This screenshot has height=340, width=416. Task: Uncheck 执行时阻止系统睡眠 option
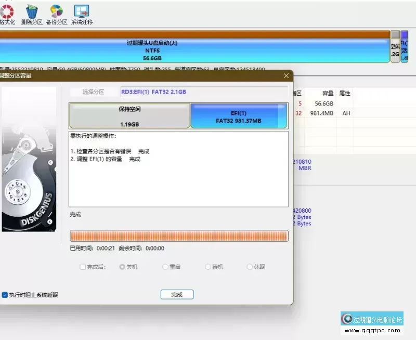pyautogui.click(x=5, y=295)
